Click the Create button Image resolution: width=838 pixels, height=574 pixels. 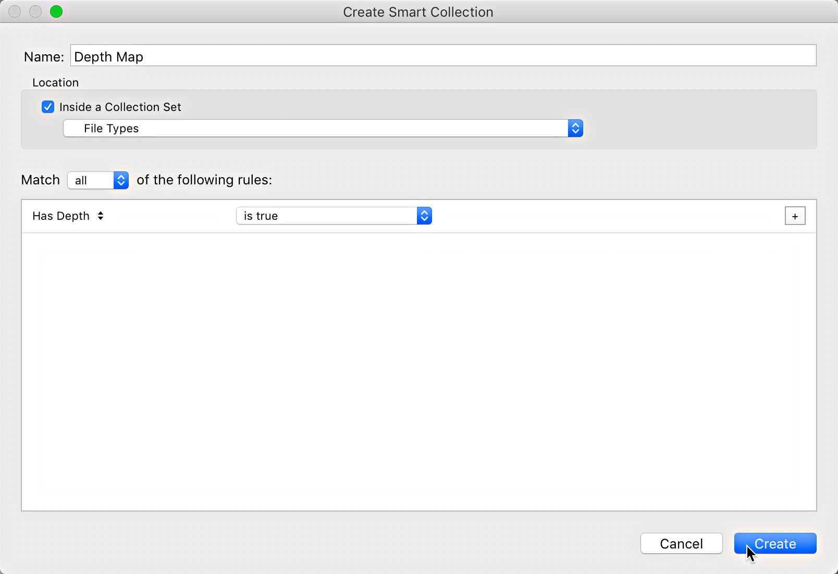(775, 543)
